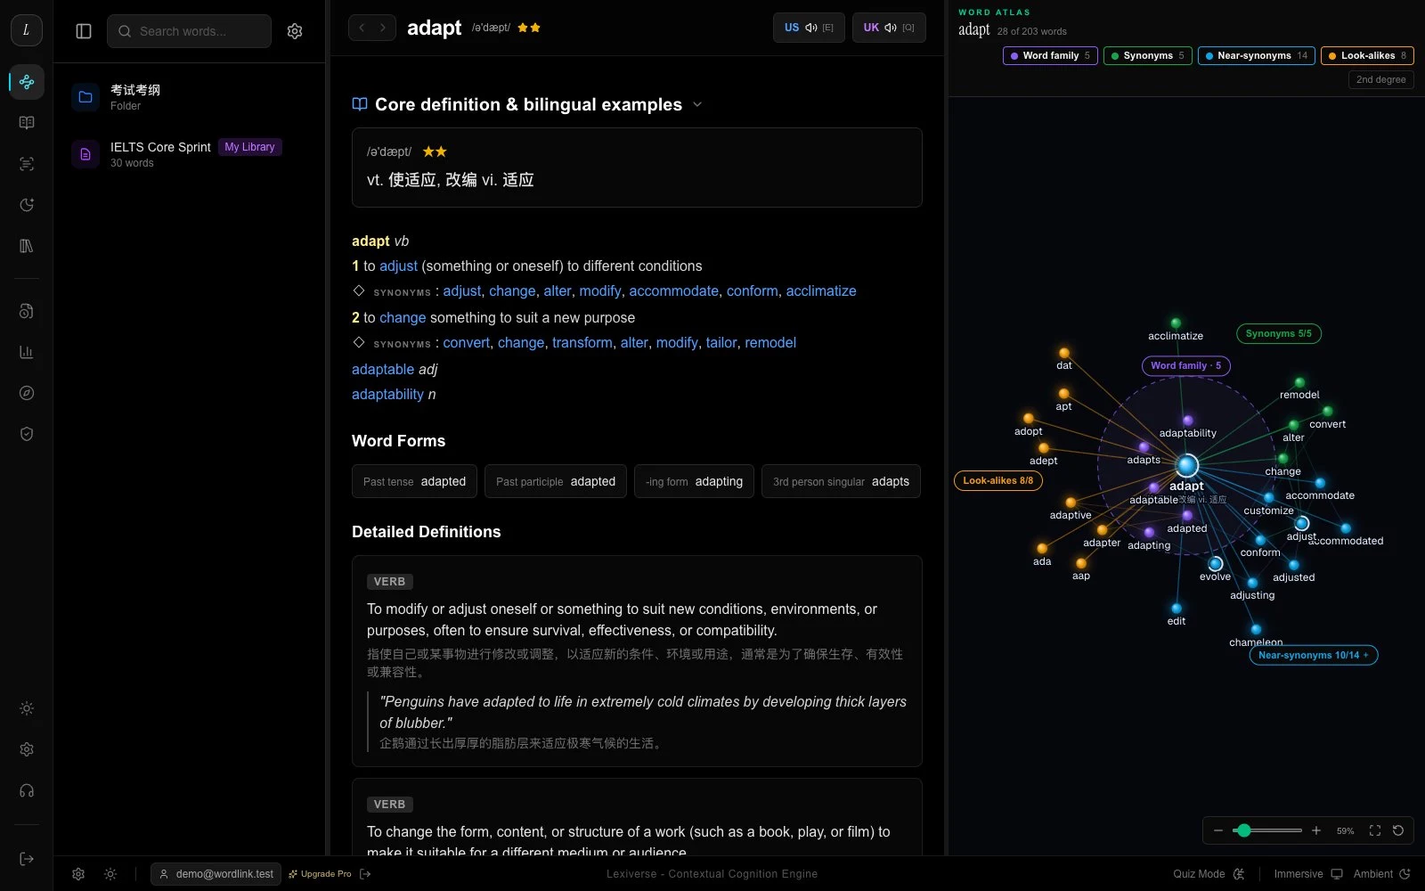
Task: Adjust the Word Atlas zoom slider
Action: pos(1267,830)
